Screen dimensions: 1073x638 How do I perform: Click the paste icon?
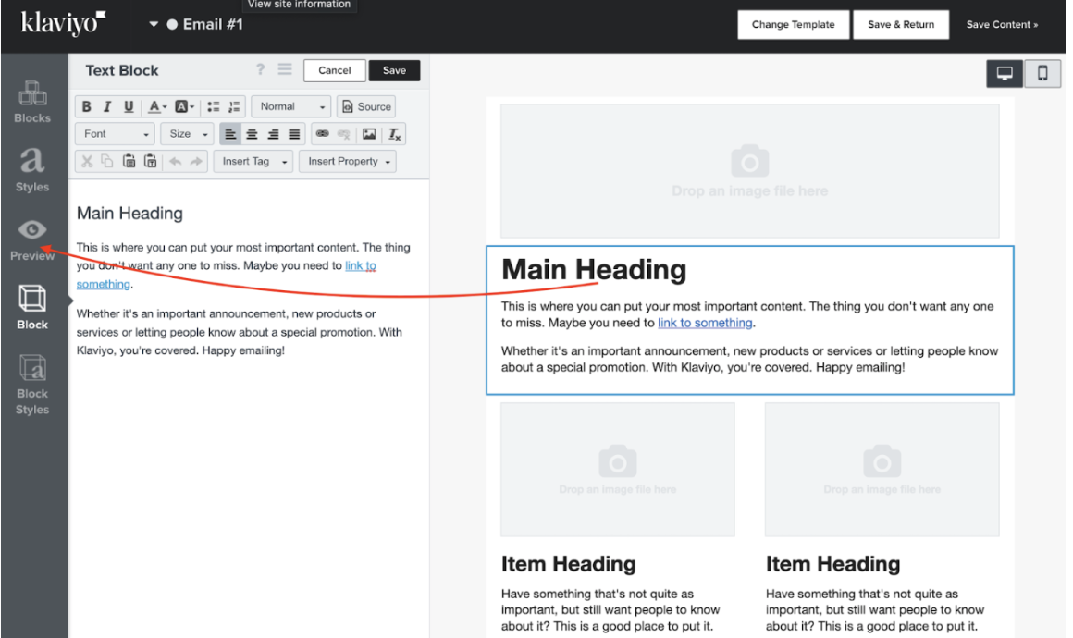coord(129,162)
